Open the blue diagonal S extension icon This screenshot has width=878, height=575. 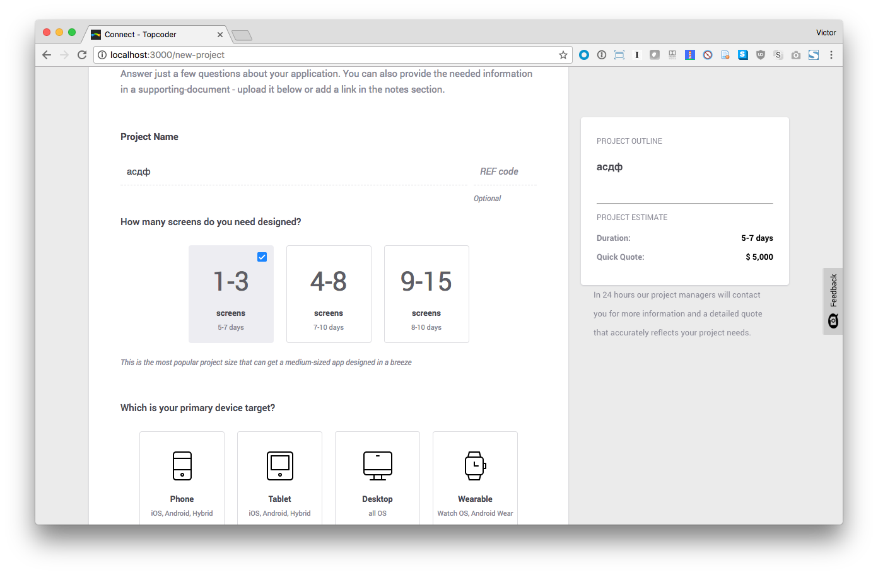point(814,55)
